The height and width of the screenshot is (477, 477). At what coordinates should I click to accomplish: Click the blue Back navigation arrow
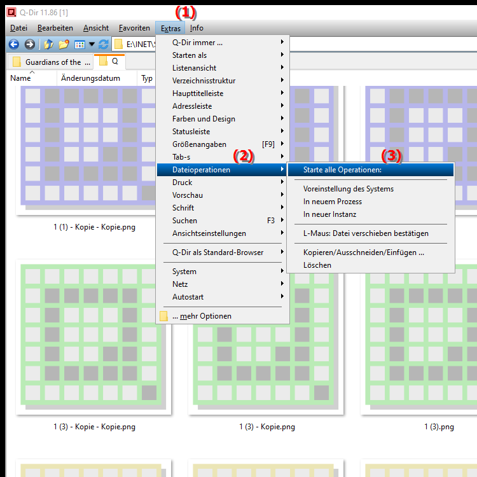14,45
